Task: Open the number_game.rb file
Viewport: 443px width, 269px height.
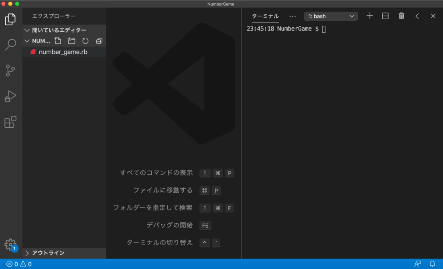Action: (65, 52)
